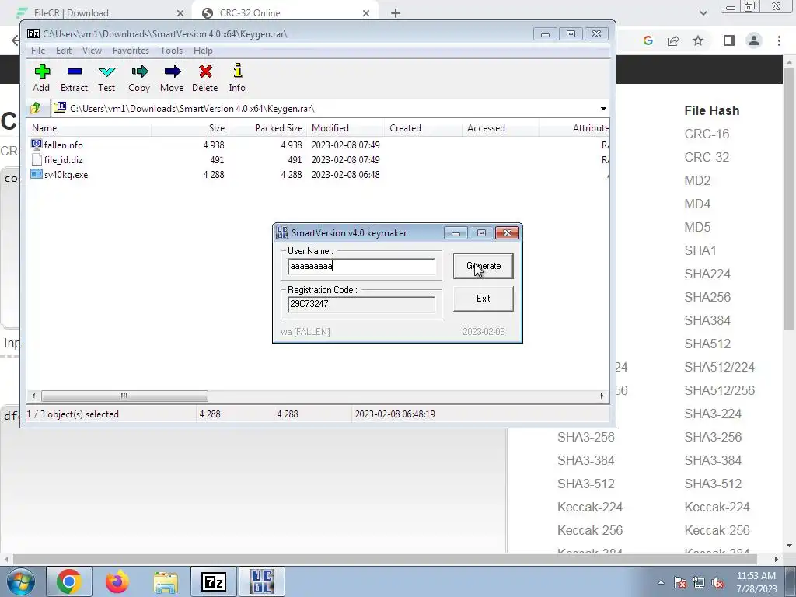Open File Explorer from the taskbar

pyautogui.click(x=166, y=581)
